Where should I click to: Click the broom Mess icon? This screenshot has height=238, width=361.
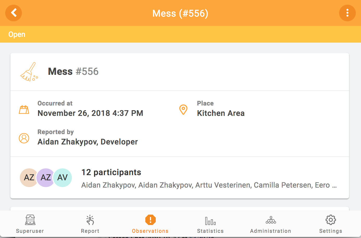(x=29, y=72)
